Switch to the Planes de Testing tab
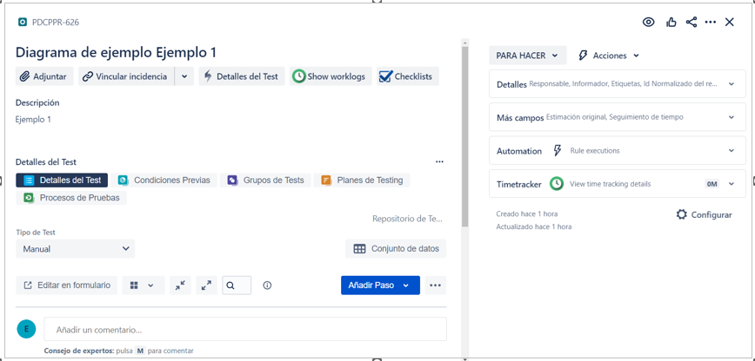The height and width of the screenshot is (361, 755). pyautogui.click(x=362, y=180)
